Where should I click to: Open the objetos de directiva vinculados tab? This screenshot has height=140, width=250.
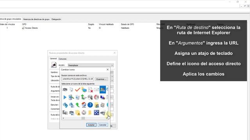(11, 19)
